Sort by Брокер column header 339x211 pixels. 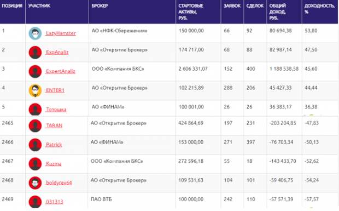100,6
